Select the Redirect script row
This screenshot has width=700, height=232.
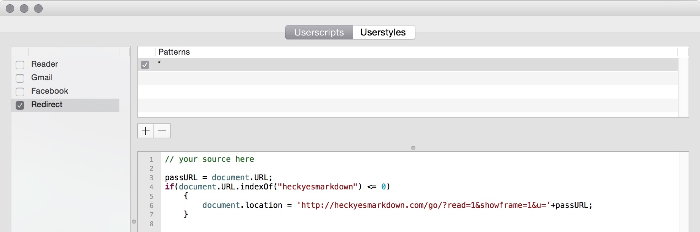[x=65, y=105]
